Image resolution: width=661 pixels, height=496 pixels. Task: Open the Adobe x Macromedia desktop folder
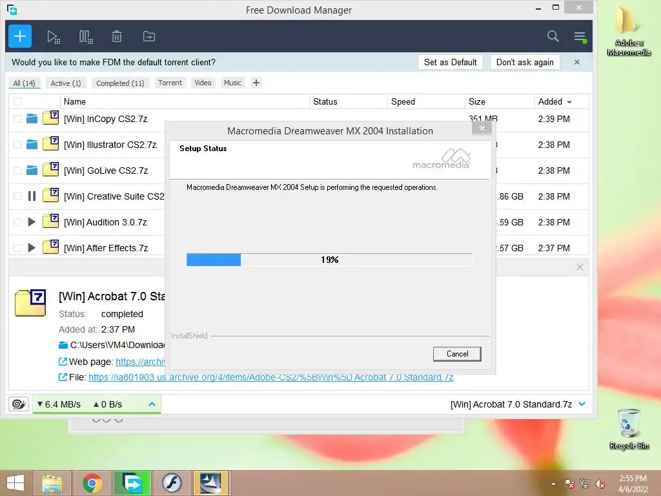[629, 31]
